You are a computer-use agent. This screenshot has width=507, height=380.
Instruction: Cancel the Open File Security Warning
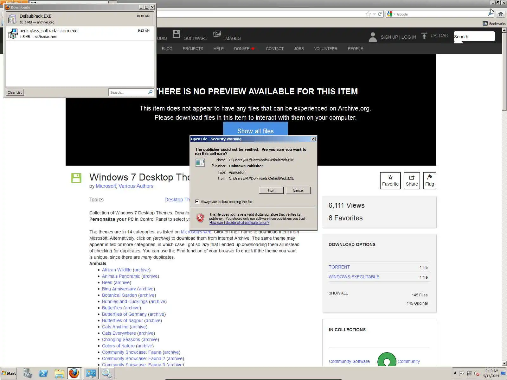point(298,190)
